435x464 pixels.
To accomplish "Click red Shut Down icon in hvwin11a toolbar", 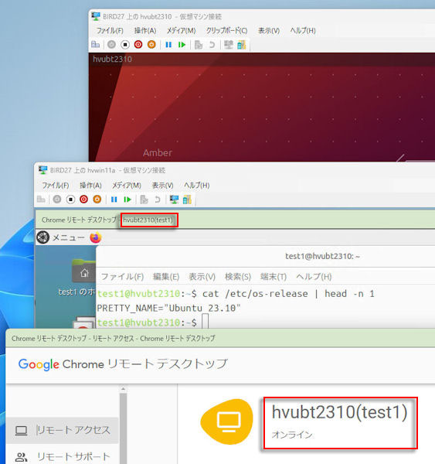I will point(83,200).
